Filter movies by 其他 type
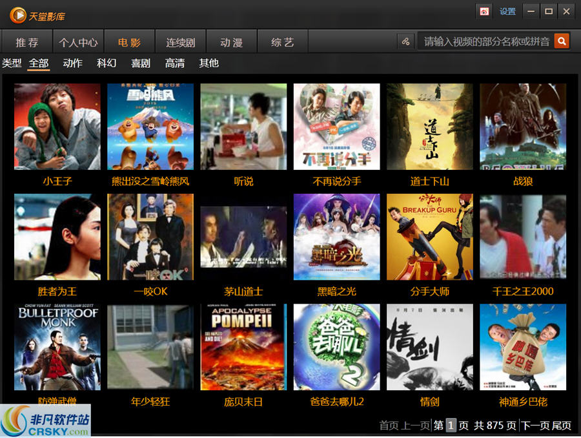581x438 pixels. pyautogui.click(x=209, y=63)
